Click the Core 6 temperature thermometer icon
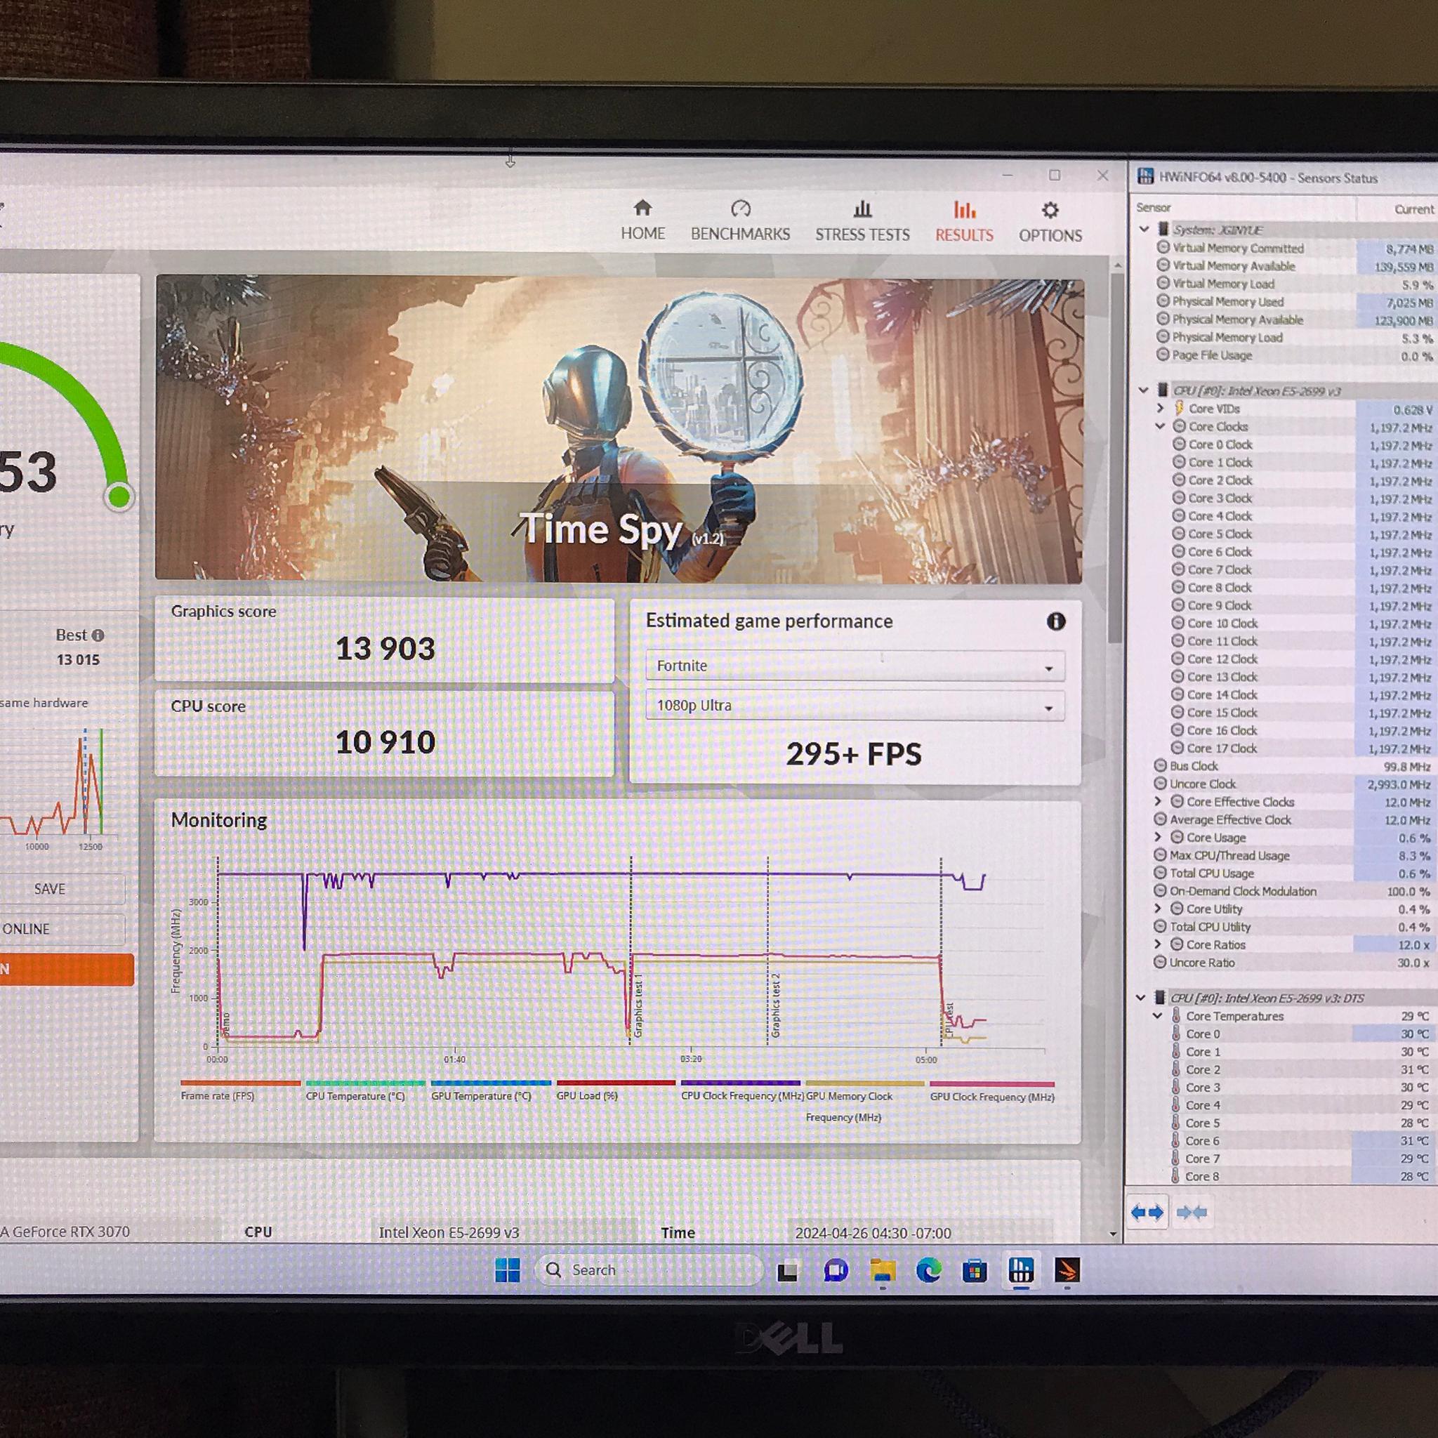 (1175, 1141)
